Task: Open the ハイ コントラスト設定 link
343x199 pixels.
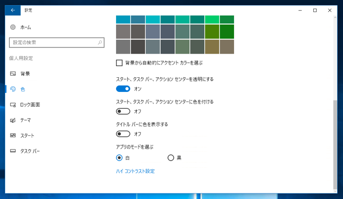Action: [x=135, y=171]
